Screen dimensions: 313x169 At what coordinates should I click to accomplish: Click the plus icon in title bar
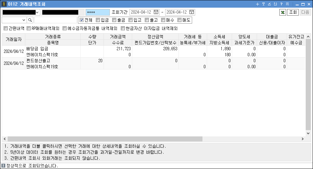pos(257,4)
